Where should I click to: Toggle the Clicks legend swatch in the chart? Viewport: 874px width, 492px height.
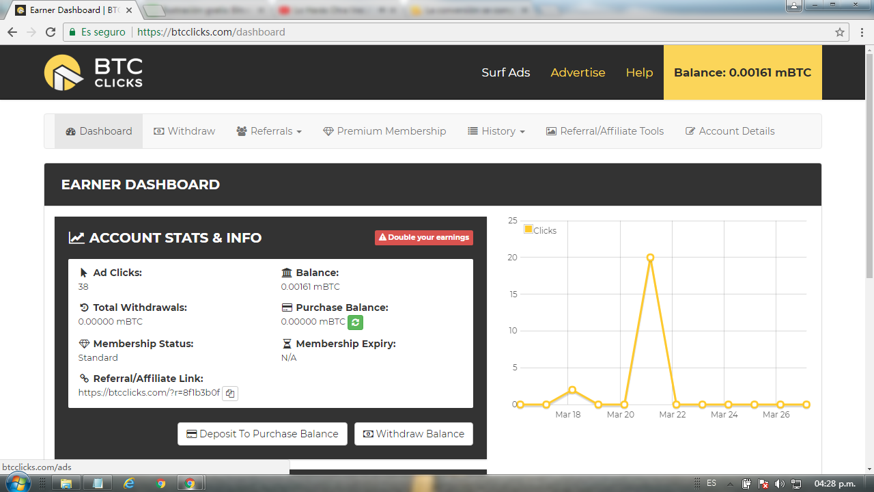click(528, 230)
